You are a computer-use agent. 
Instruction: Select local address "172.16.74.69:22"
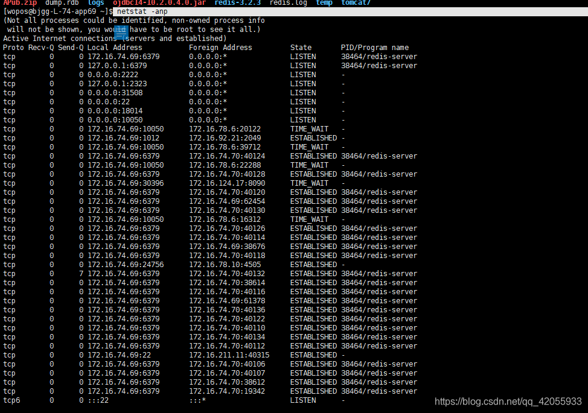(x=120, y=355)
